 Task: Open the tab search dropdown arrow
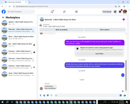point(2,2)
